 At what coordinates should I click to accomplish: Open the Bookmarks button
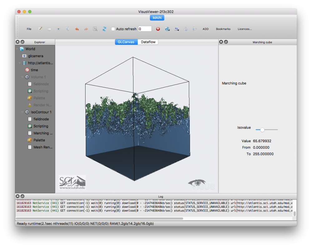tap(223, 29)
